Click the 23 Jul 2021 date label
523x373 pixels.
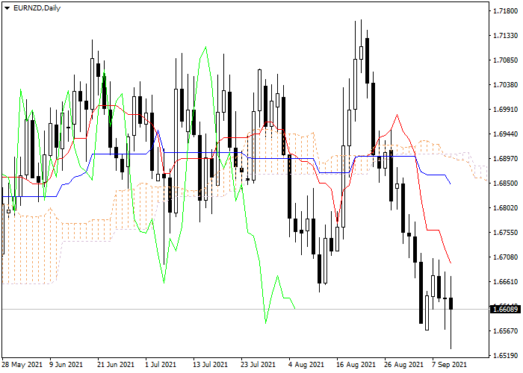(x=258, y=365)
